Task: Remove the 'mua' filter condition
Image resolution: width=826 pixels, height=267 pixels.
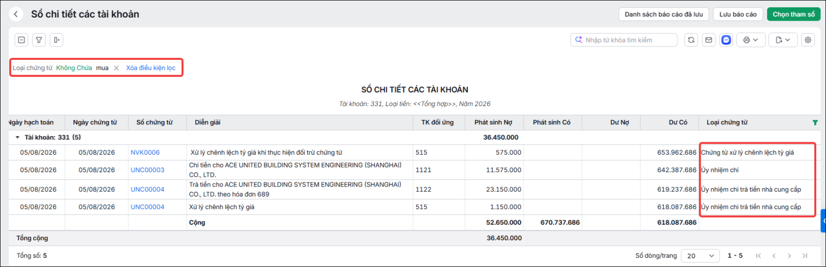Action: pyautogui.click(x=116, y=68)
